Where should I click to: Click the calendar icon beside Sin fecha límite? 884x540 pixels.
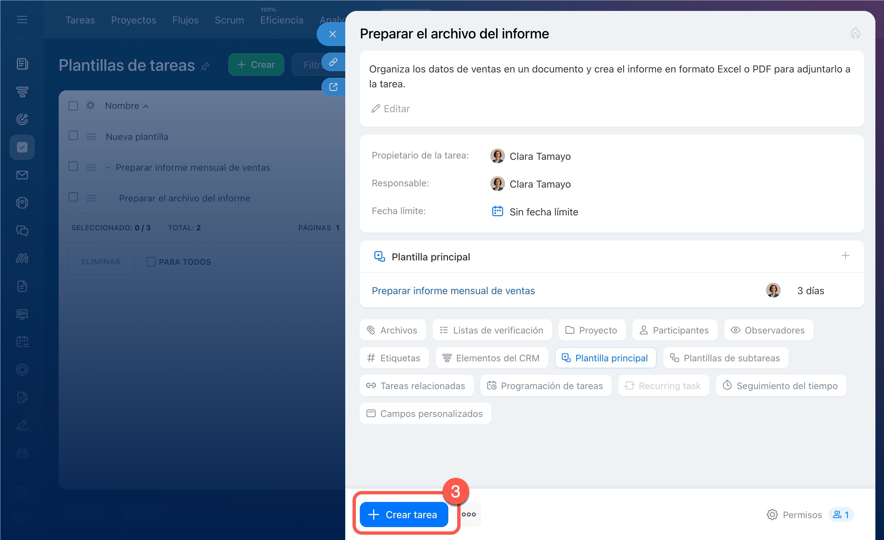(497, 211)
